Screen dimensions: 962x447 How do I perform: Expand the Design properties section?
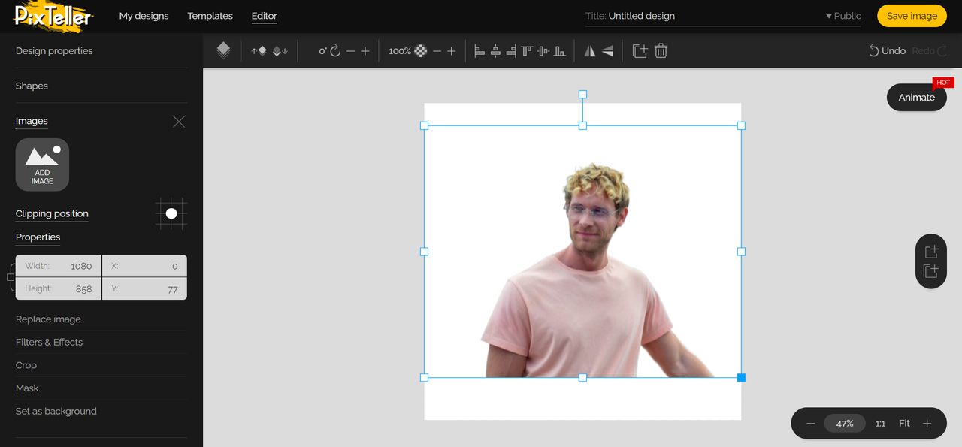click(54, 51)
